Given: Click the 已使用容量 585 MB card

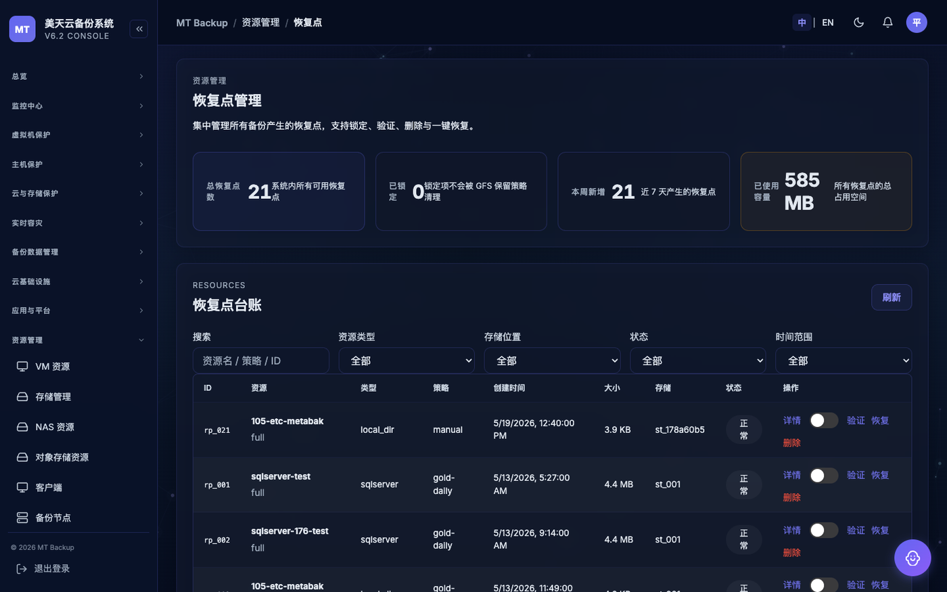Looking at the screenshot, I should pyautogui.click(x=826, y=191).
